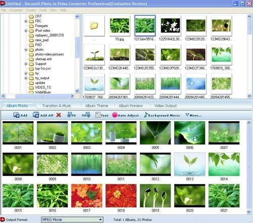This screenshot has width=253, height=223.
Task: Select the update folder in tree
Action: (x=37, y=83)
